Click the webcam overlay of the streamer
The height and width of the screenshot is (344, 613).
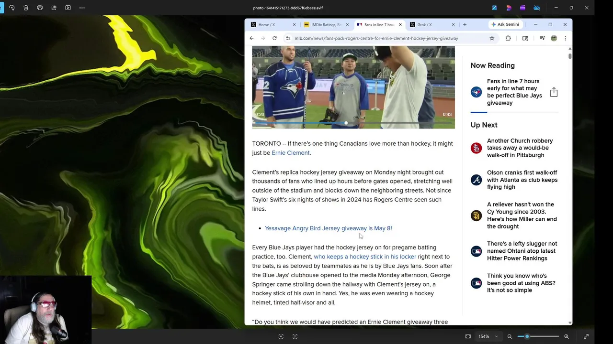[x=45, y=310]
